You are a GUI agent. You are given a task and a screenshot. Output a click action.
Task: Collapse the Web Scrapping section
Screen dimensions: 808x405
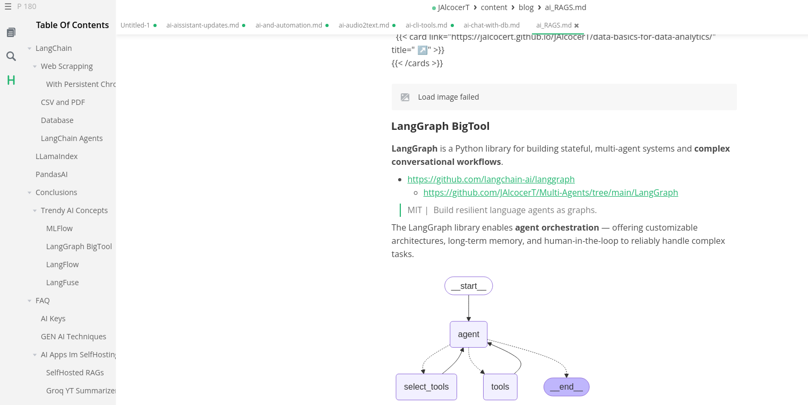(35, 67)
